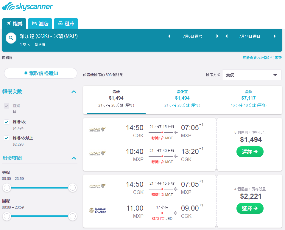The width and height of the screenshot is (285, 230).
Task: Collapse the 轉機次數 filter section
Action: (x=74, y=92)
